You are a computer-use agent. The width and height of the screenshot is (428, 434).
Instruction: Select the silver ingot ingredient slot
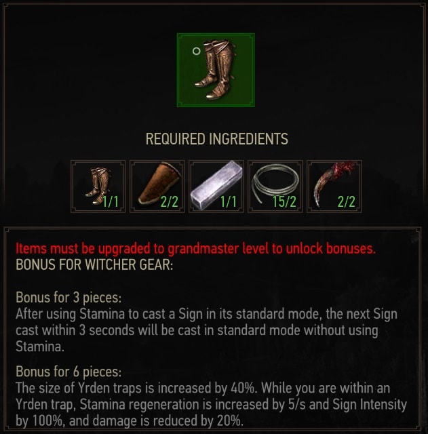tap(216, 186)
